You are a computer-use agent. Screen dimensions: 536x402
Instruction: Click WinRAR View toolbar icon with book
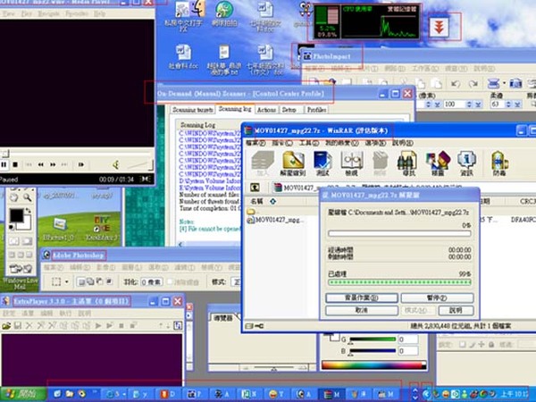(351, 163)
